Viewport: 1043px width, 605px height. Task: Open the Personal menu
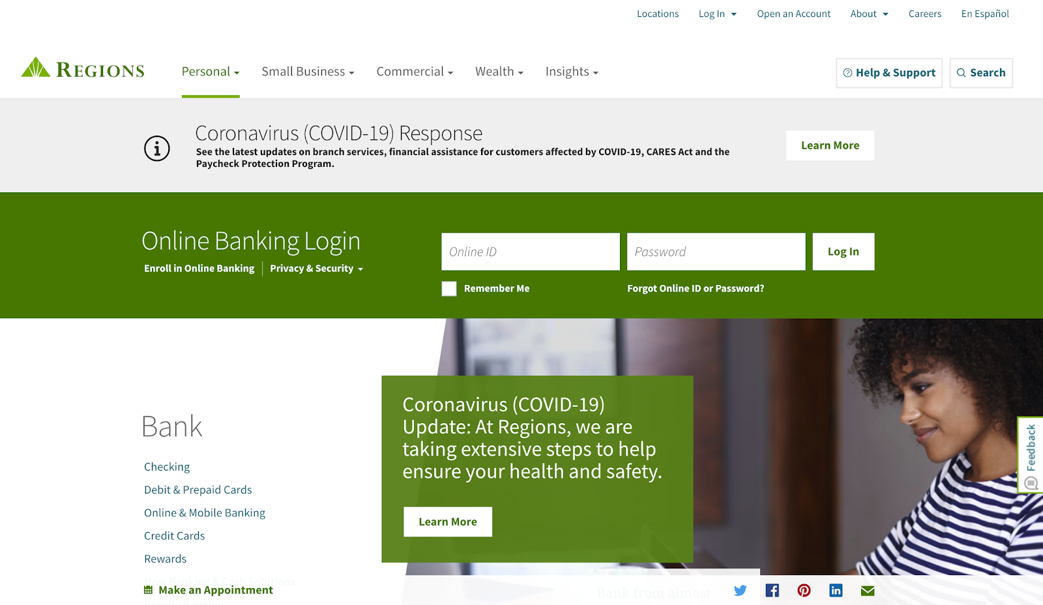[x=211, y=72]
